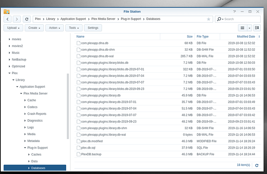Go forward with the right arrow button

tap(17, 19)
